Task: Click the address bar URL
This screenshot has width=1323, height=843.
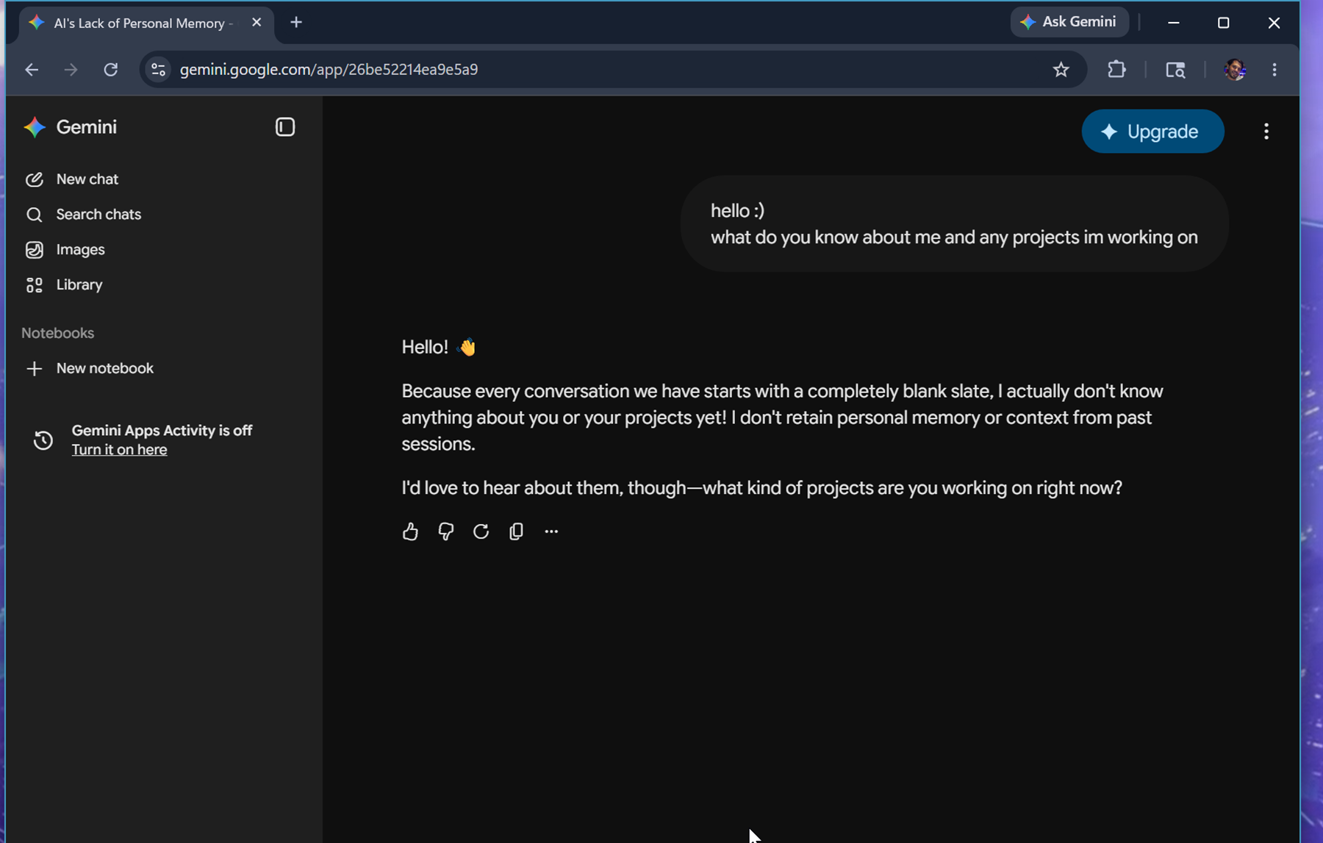Action: (329, 70)
